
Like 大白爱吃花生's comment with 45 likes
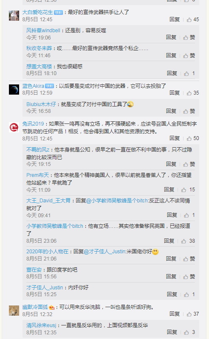[x=189, y=20]
